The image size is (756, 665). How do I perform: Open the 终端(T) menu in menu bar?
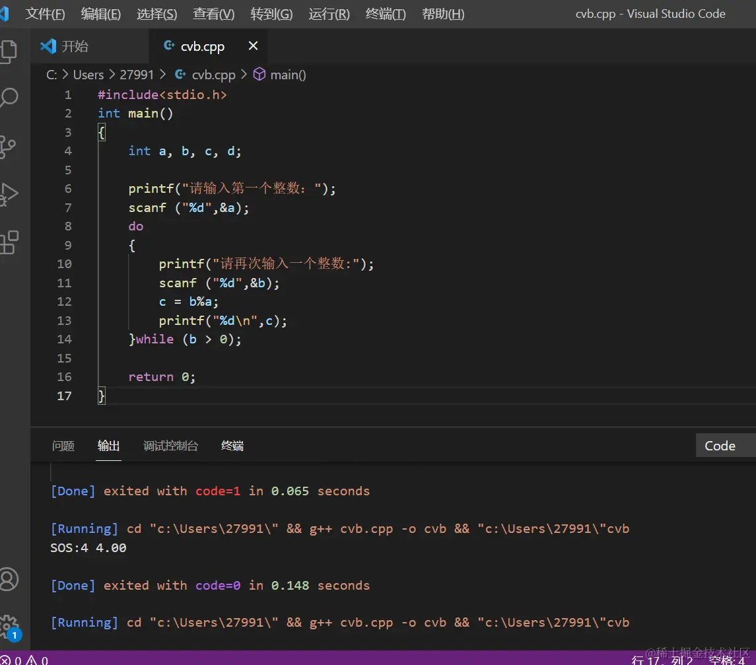coord(386,14)
